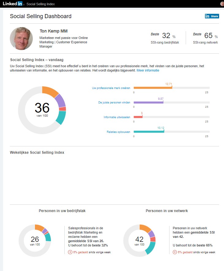Image resolution: width=224 pixels, height=271 pixels.
Task: Click red down-arrow icon under bedrijfstak summary
Action: pos(70,252)
